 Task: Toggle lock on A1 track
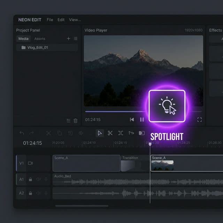pos(30,179)
